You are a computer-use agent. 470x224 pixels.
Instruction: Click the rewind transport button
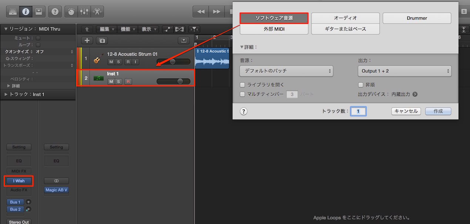[x=201, y=11]
